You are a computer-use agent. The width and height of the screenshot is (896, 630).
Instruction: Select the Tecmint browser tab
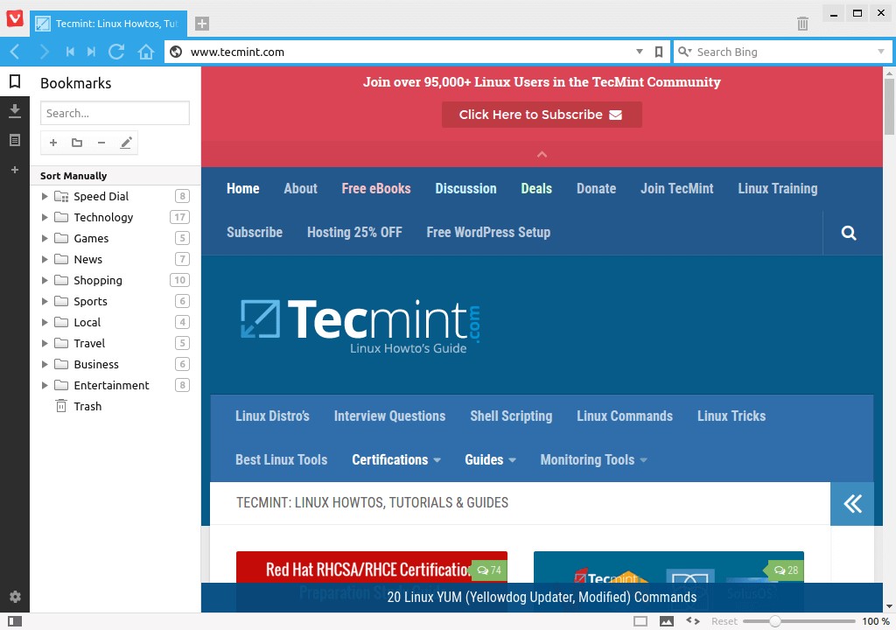coord(108,24)
